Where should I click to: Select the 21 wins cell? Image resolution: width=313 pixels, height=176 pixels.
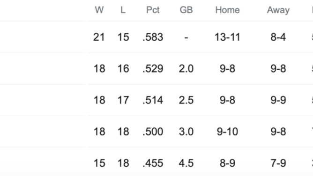[99, 37]
